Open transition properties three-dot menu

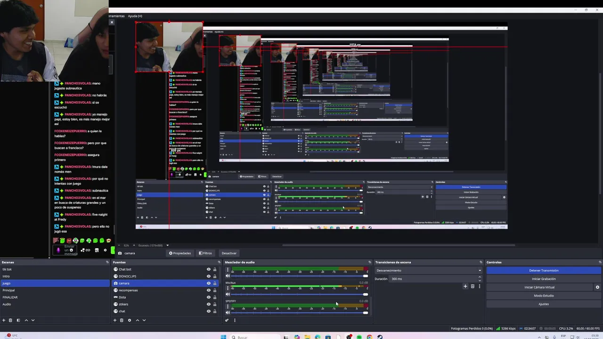(479, 286)
